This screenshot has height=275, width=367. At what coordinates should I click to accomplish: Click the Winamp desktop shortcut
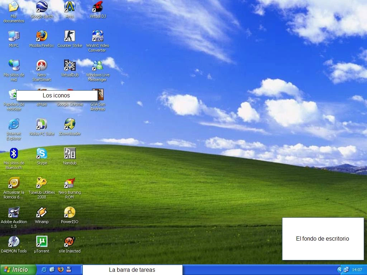[x=42, y=212]
